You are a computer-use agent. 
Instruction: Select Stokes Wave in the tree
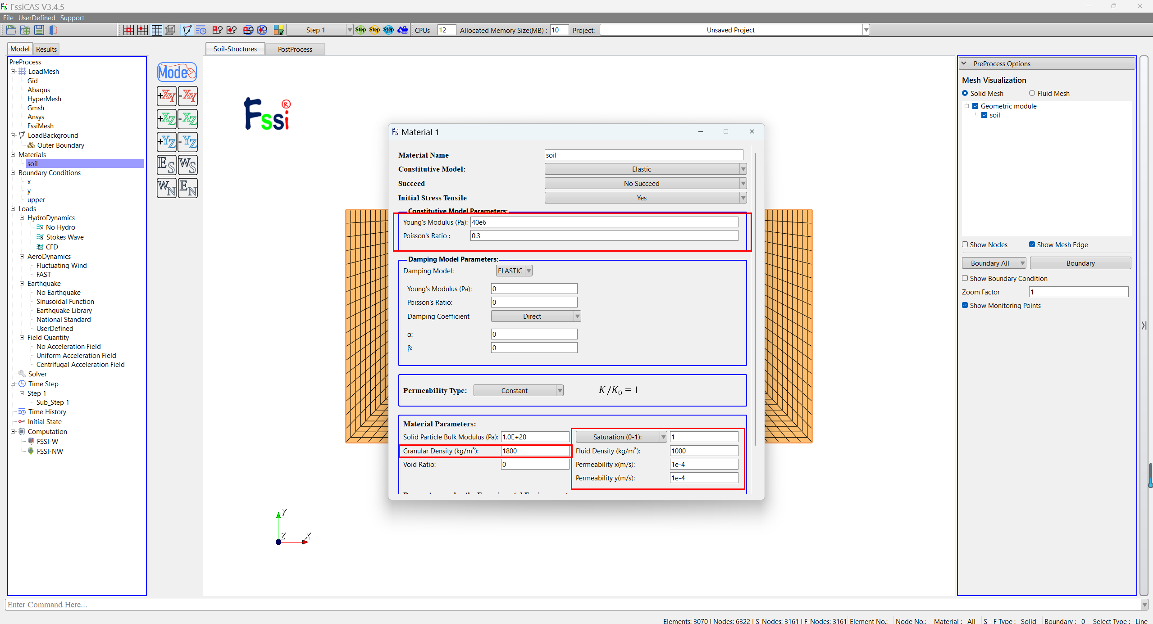pos(65,237)
